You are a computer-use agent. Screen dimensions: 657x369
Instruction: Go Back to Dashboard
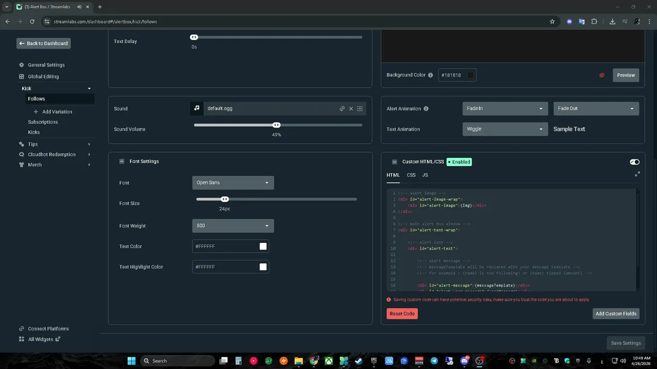click(x=44, y=44)
